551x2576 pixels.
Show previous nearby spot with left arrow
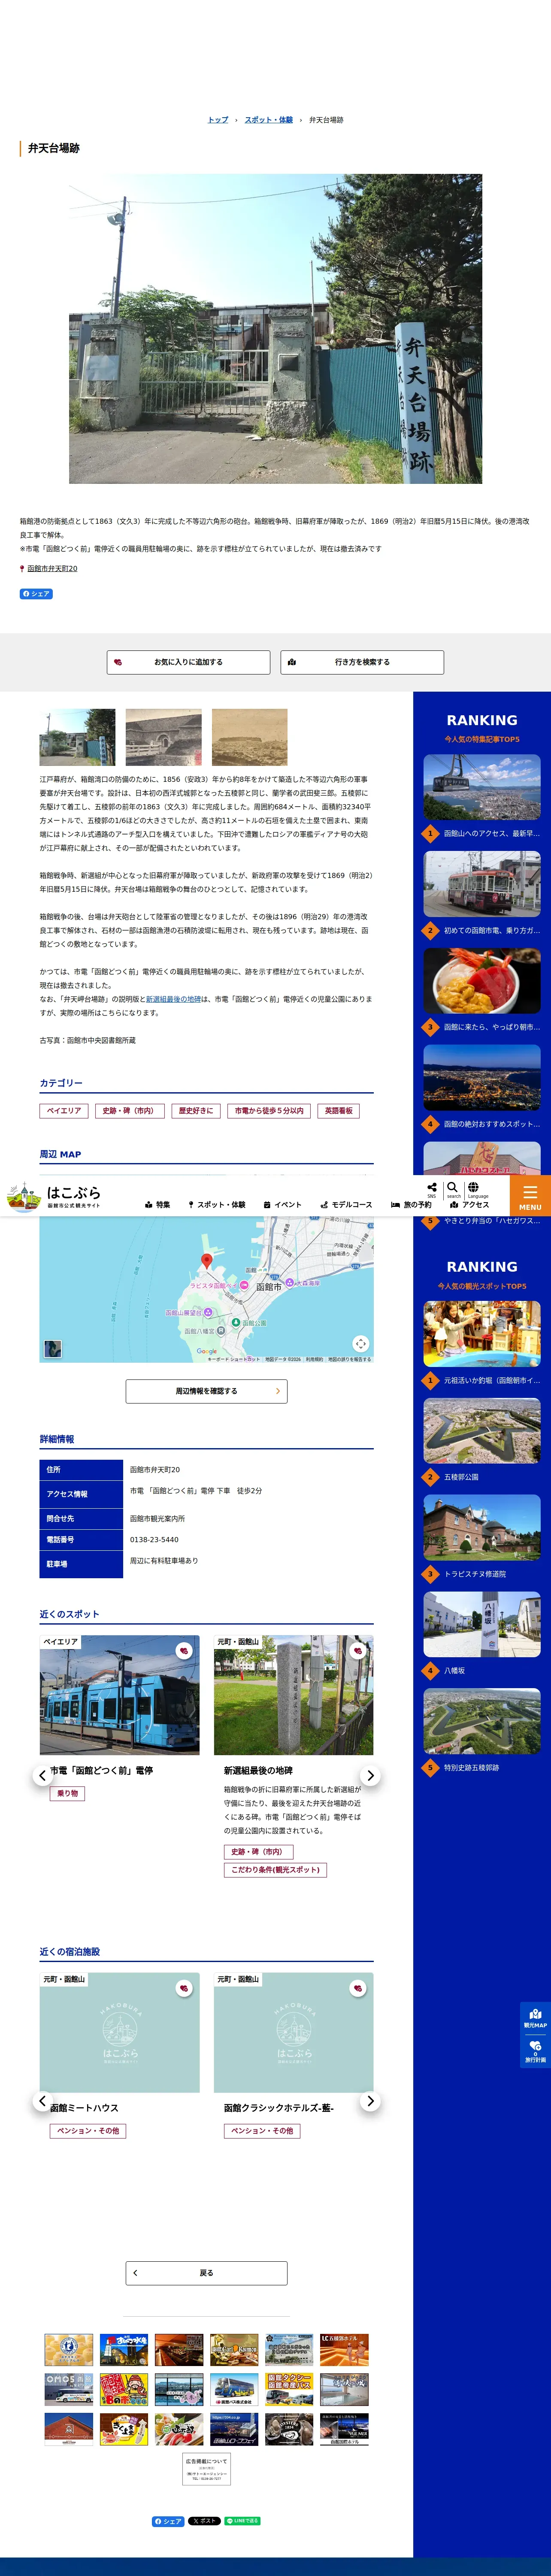coord(42,1775)
